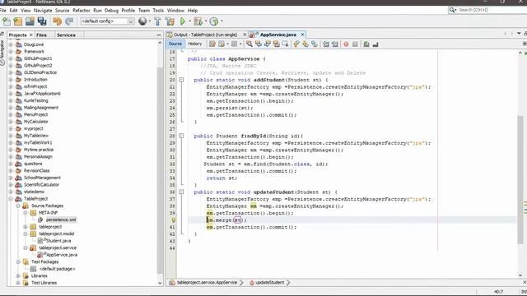The image size is (527, 296).
Task: Click the Shift Line Left icon
Action: (x=326, y=44)
